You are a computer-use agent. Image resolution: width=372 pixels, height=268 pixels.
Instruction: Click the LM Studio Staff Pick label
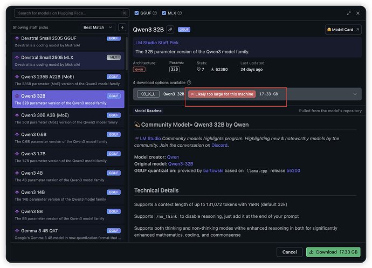click(x=157, y=43)
